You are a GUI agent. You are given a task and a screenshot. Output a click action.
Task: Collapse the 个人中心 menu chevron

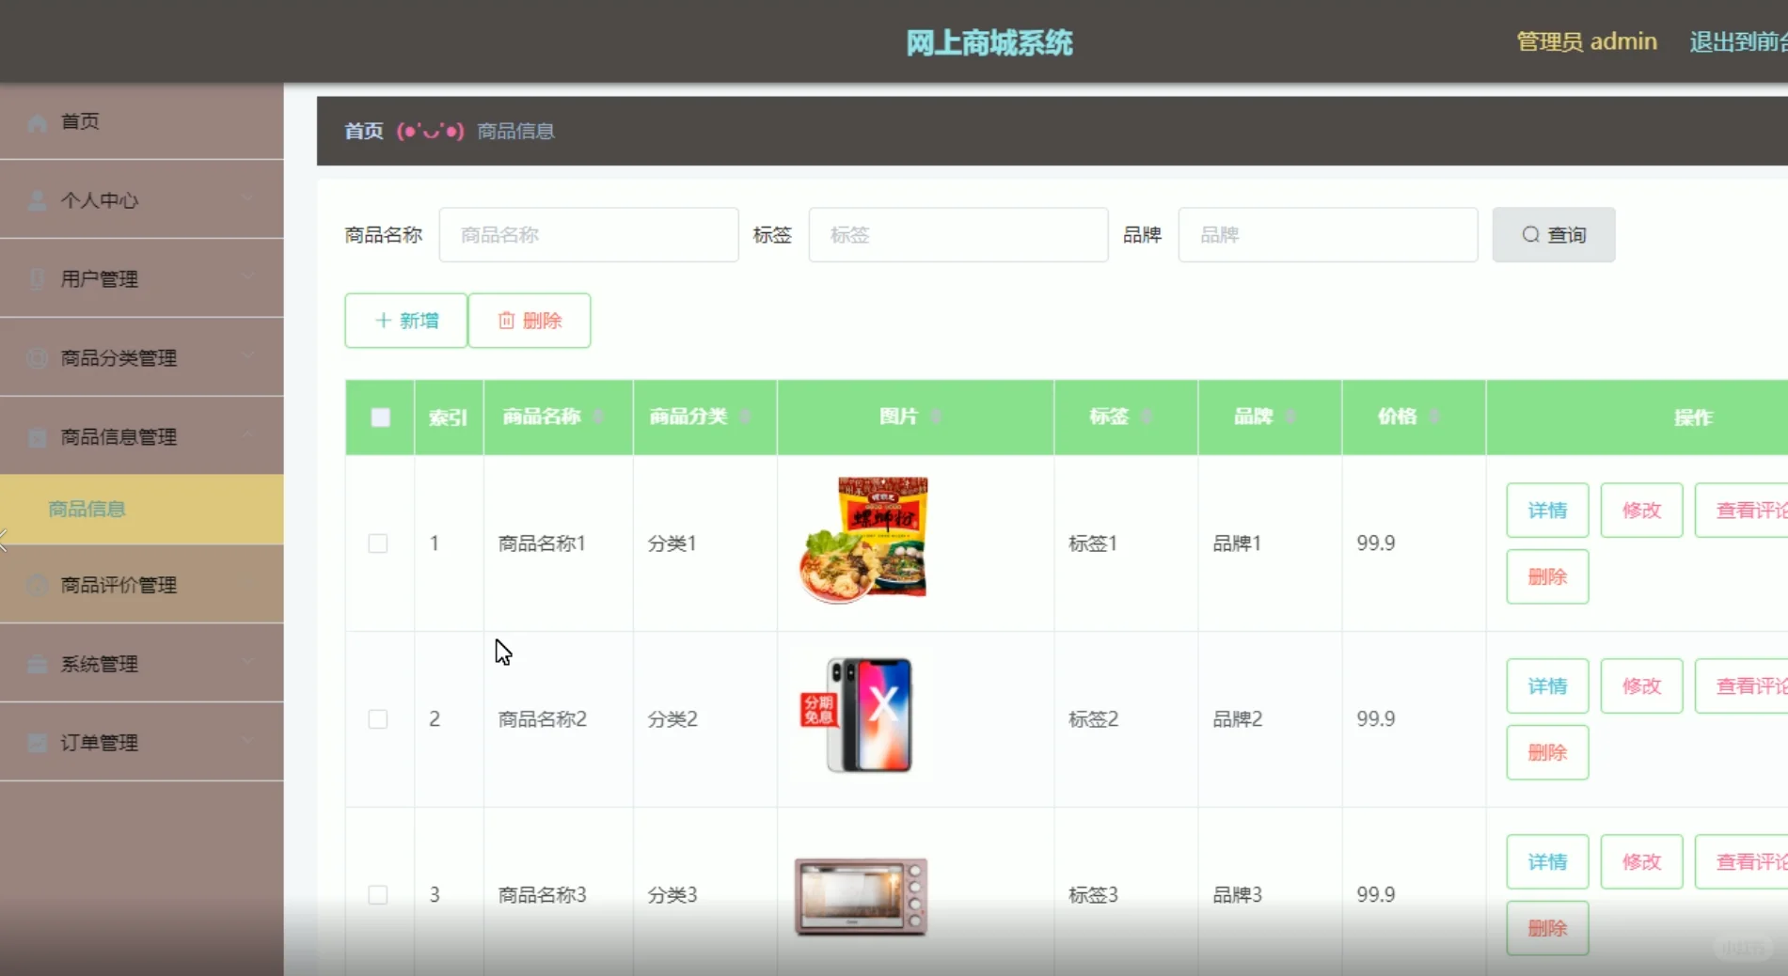[x=247, y=198]
